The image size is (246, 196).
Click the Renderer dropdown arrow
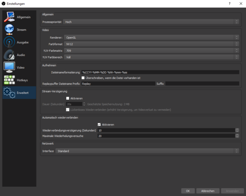(x=236, y=38)
